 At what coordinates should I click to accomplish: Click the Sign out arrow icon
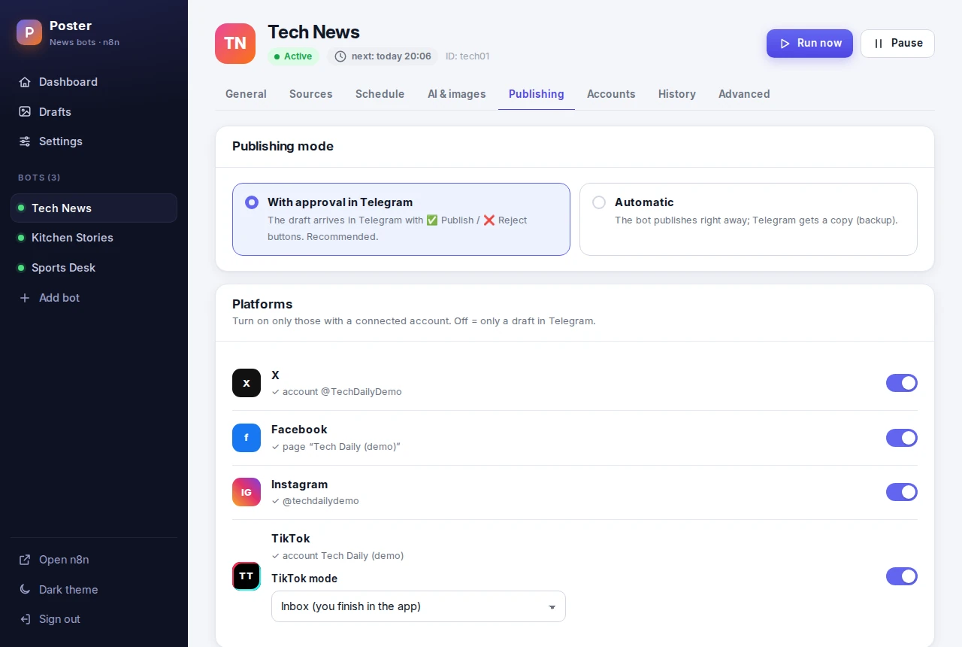25,619
